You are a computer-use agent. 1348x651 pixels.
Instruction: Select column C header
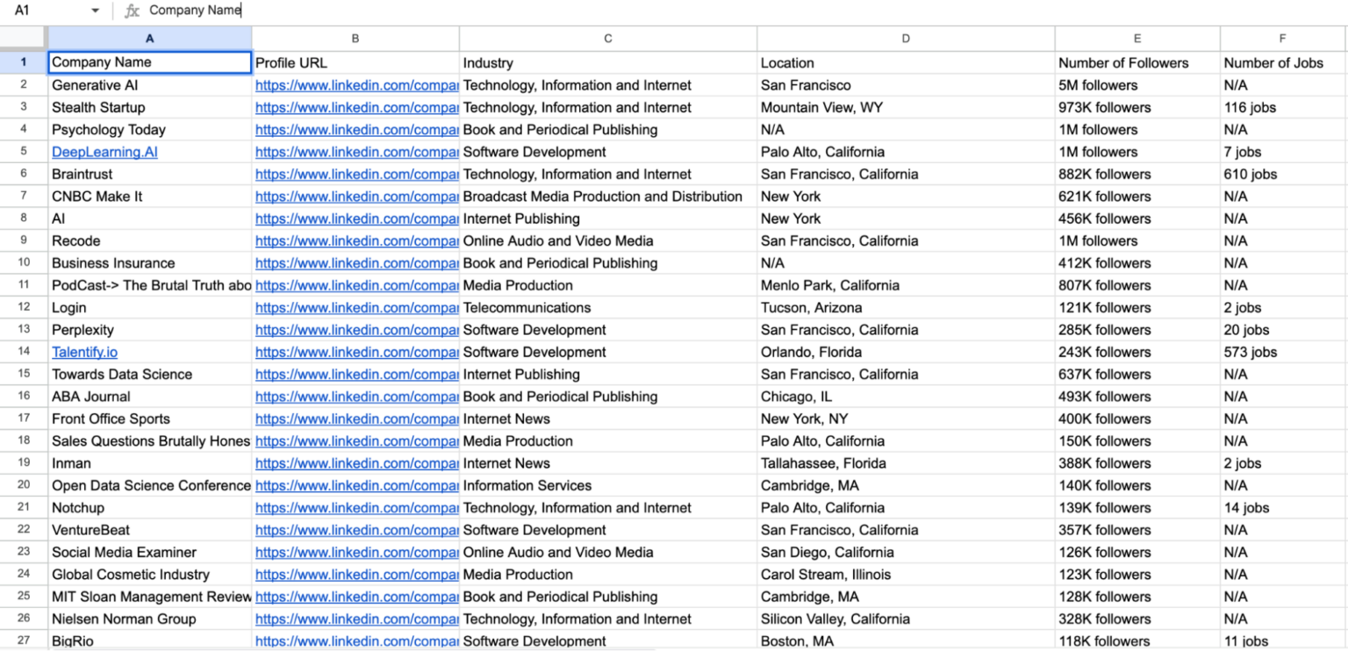click(x=608, y=39)
